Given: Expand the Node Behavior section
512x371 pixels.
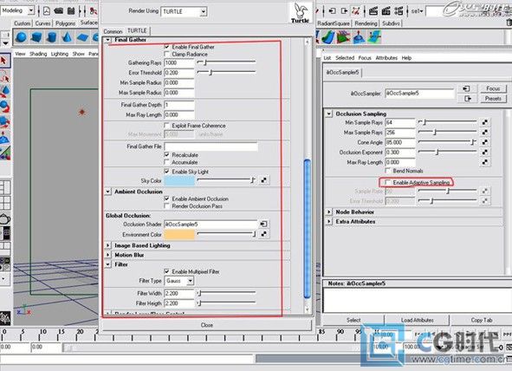Looking at the screenshot, I should click(x=329, y=212).
